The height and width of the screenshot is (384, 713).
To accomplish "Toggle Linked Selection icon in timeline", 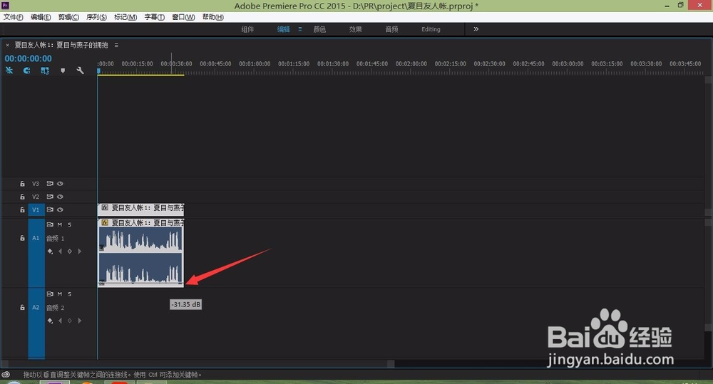I will [44, 71].
